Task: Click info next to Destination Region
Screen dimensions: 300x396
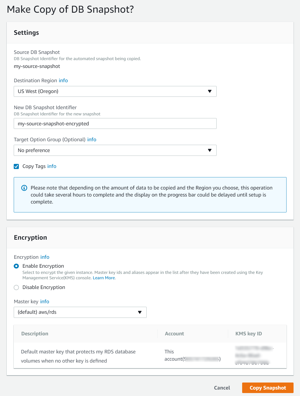Action: tap(63, 80)
